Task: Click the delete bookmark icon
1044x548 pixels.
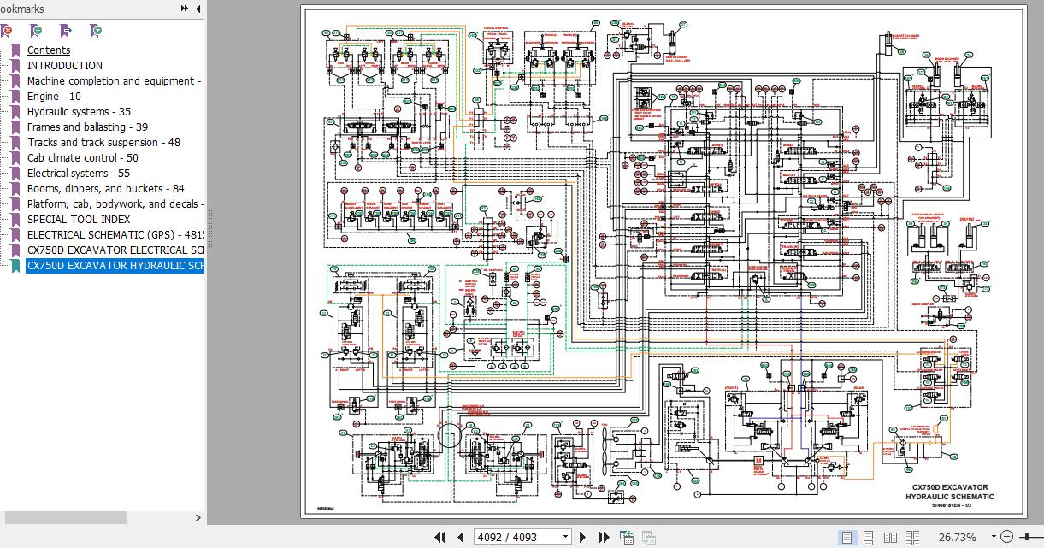Action: [x=7, y=31]
